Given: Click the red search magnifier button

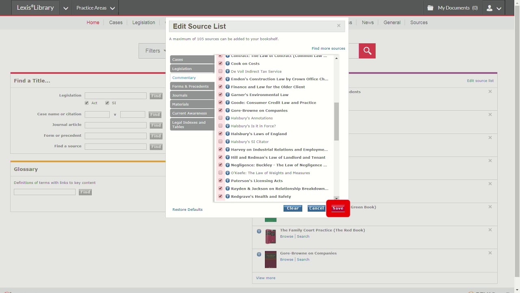Looking at the screenshot, I should point(367,51).
